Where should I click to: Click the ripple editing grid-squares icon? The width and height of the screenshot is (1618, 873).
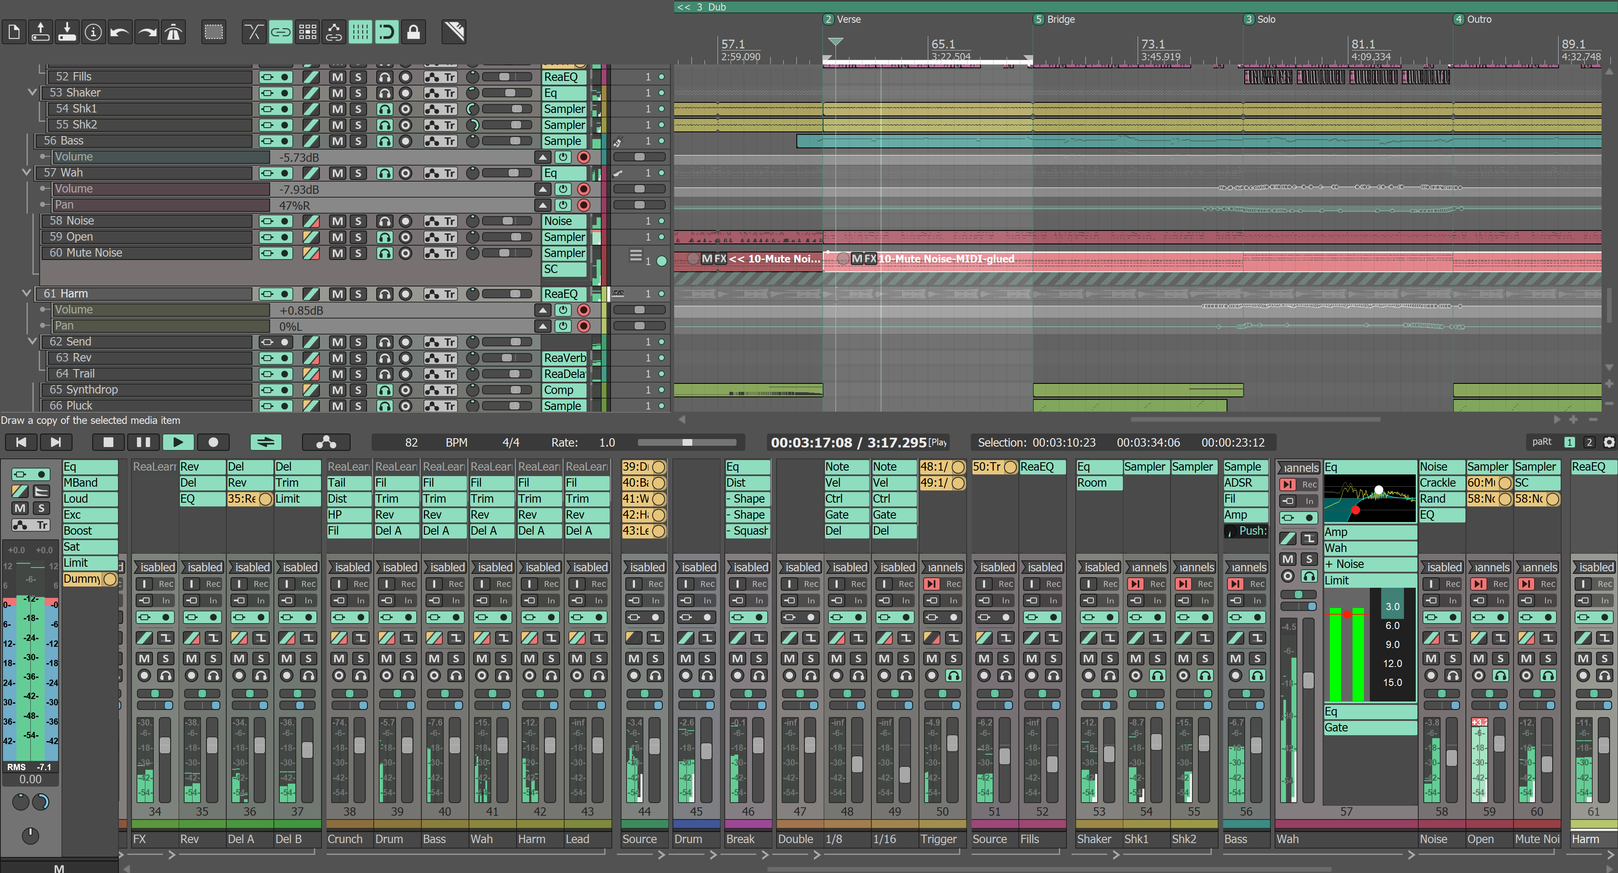(307, 32)
